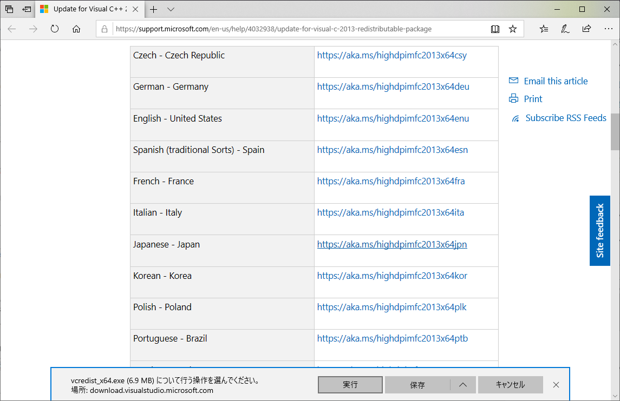Select the Czech - Czech Republic cell

pyautogui.click(x=222, y=62)
